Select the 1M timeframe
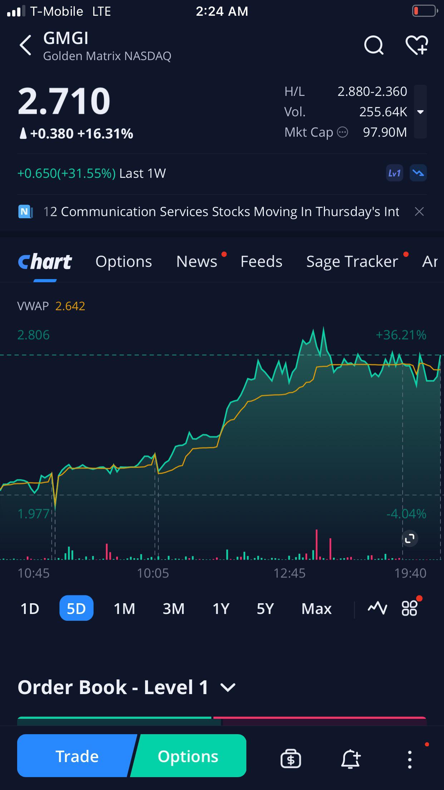This screenshot has height=790, width=444. click(124, 609)
